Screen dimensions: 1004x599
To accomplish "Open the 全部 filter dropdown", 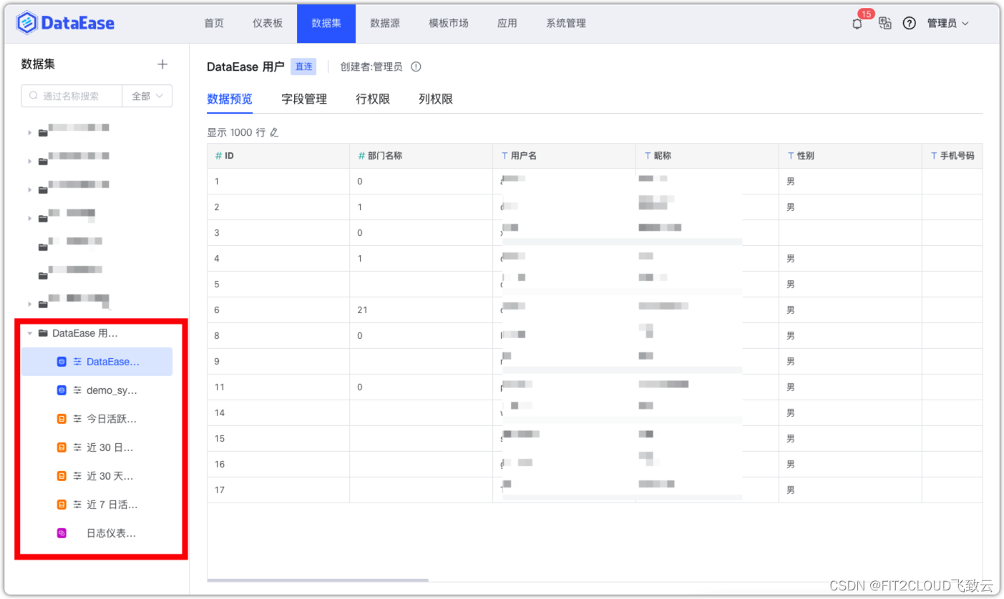I will [147, 96].
